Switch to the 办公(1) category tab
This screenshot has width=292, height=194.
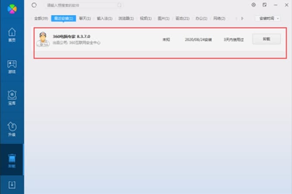click(201, 18)
